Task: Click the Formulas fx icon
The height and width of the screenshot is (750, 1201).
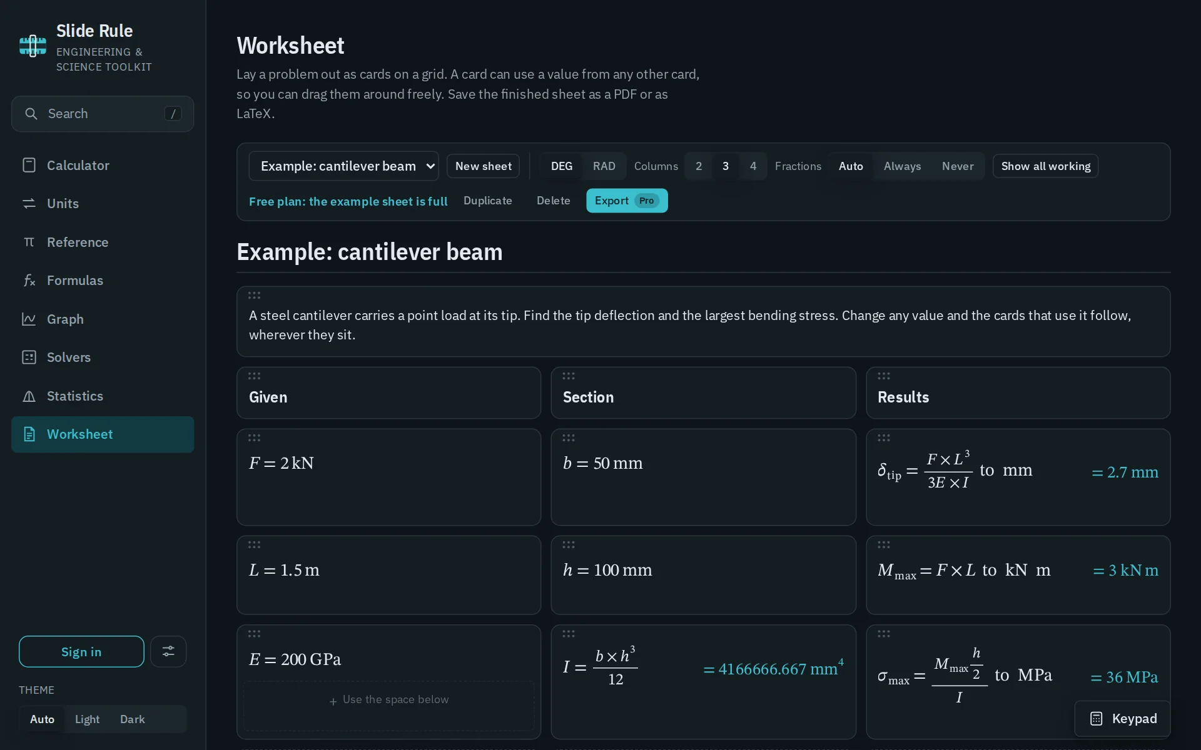Action: 29,281
